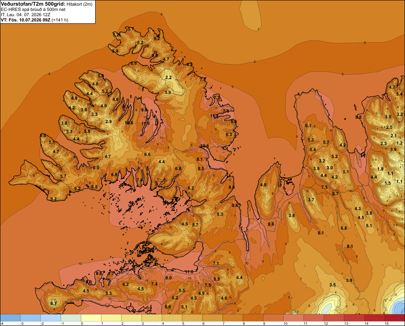Viewport: 405px width, 326px height.
Task: Click the '1.9' temperature value
Action: tap(380, 169)
